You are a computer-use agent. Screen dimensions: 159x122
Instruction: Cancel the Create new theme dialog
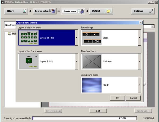pos(133,98)
